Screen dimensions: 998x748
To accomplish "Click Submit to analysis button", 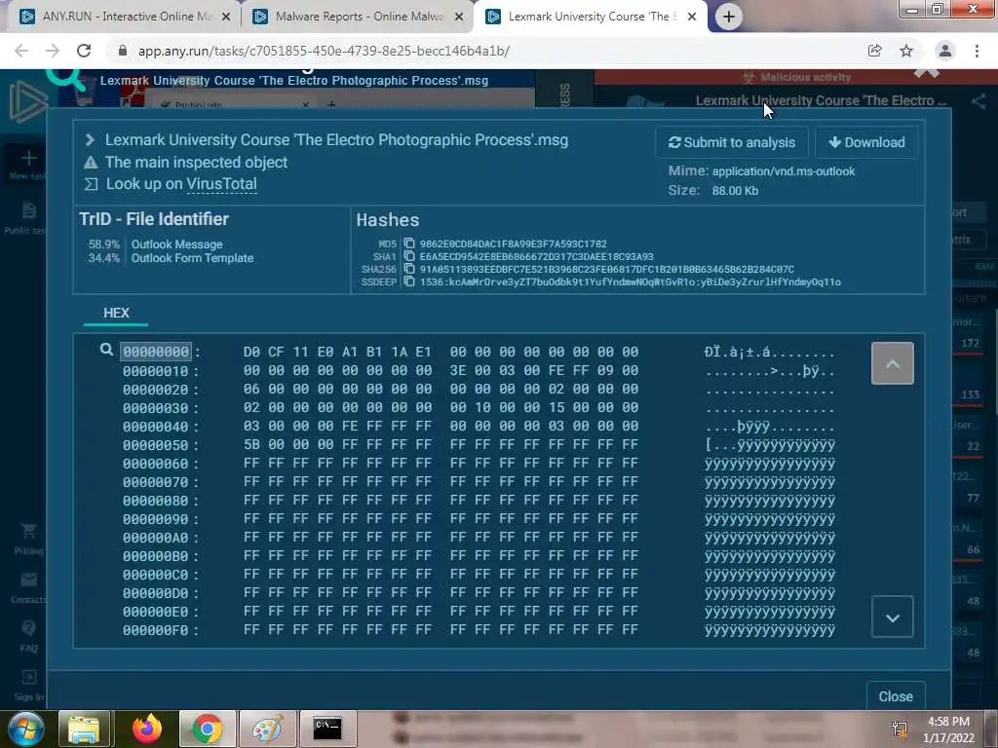I will (732, 142).
